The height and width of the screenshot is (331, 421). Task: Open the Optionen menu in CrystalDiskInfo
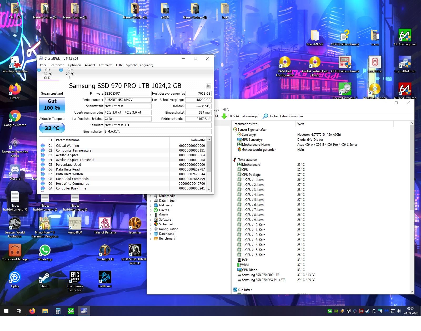pos(74,65)
